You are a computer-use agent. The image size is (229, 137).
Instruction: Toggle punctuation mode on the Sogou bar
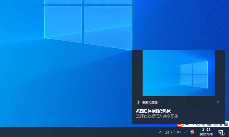(x=193, y=125)
